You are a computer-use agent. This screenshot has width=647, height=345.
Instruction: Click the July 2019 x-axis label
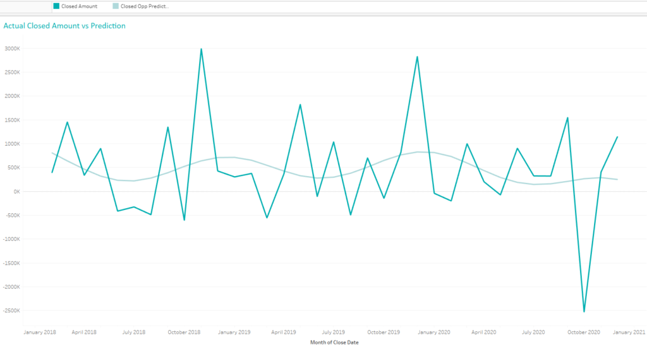(x=334, y=332)
